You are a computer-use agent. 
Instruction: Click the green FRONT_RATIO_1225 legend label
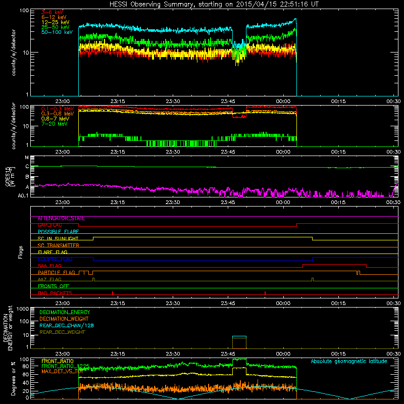click(66, 366)
